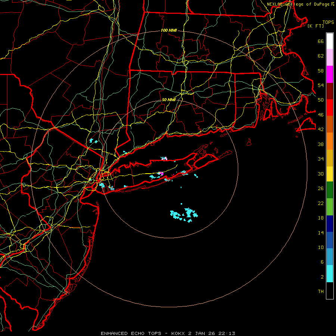Click the 'NEXLAB-College of DuPage' credit text
The height and width of the screenshot is (336, 336).
[299, 4]
